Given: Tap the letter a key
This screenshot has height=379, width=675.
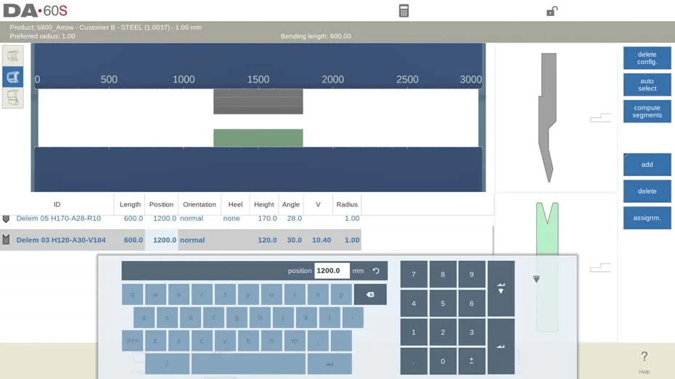Looking at the screenshot, I should pos(144,317).
